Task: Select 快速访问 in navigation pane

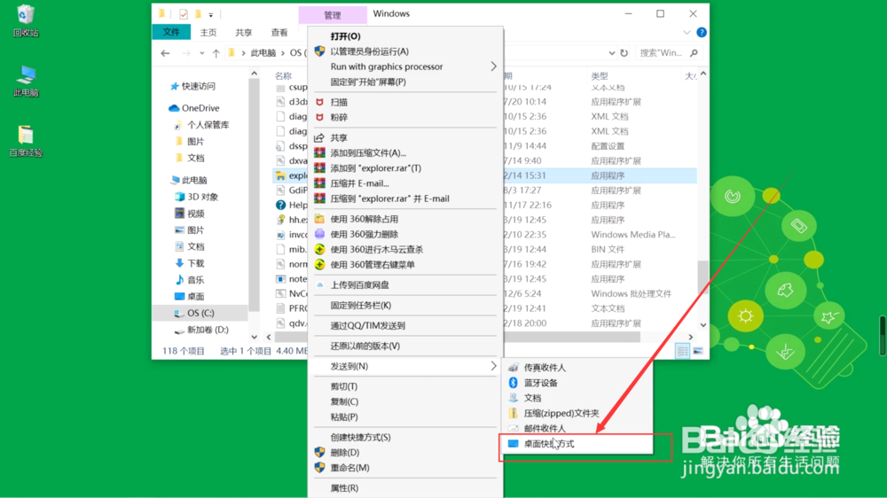Action: tap(192, 86)
